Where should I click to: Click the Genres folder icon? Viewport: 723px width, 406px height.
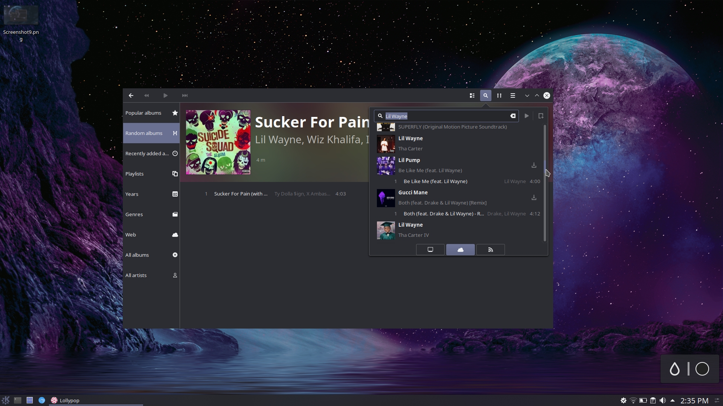175,214
